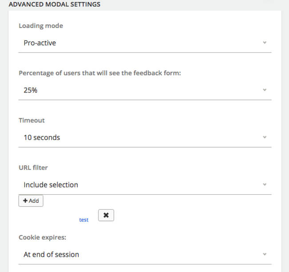The height and width of the screenshot is (272, 289).
Task: Click the Loading mode label
Action: tap(41, 26)
